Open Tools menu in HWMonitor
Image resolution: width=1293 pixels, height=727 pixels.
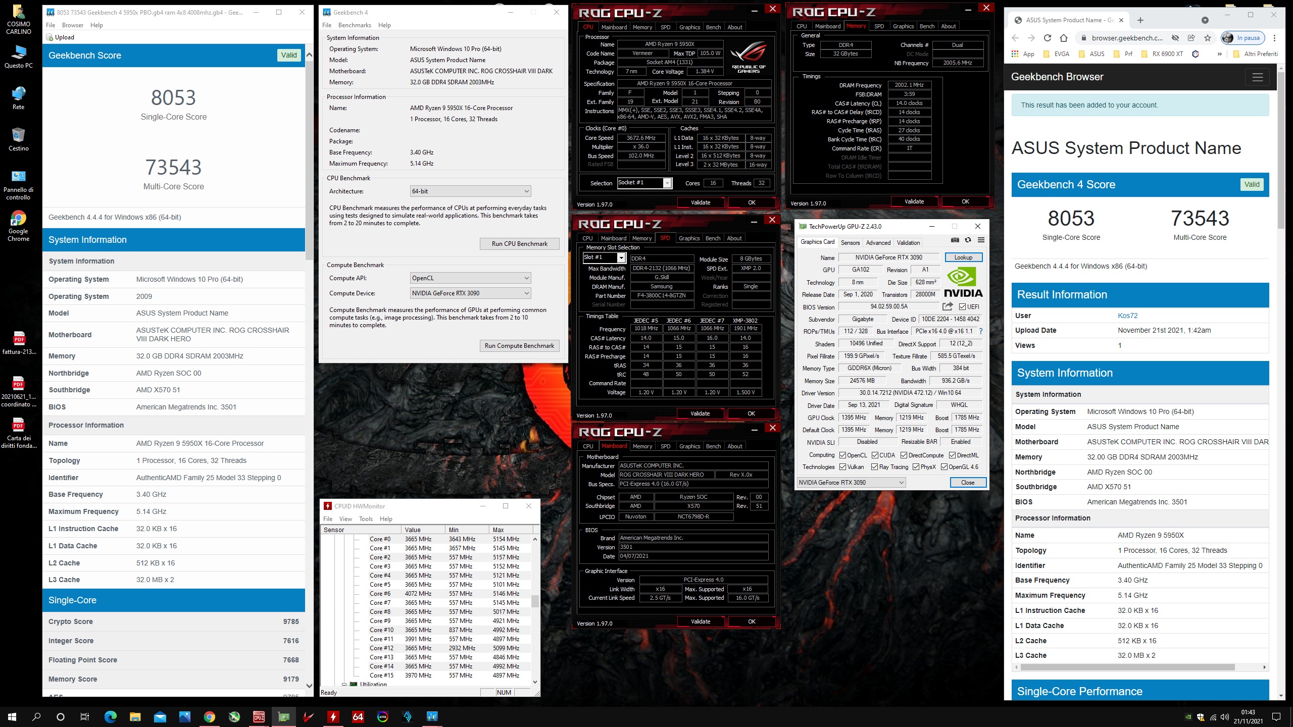point(366,519)
